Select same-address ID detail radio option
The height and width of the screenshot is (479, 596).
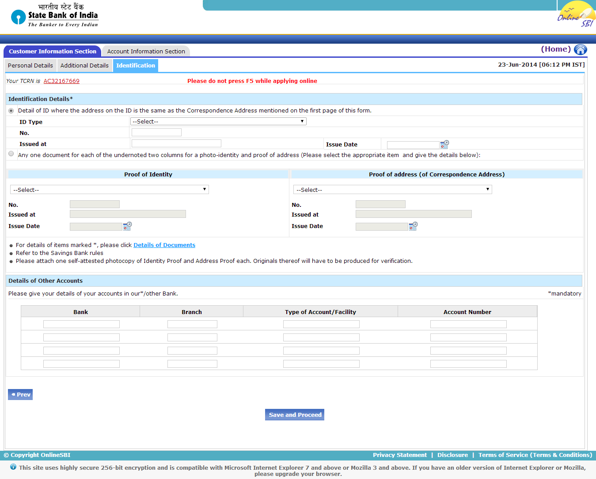tap(11, 111)
